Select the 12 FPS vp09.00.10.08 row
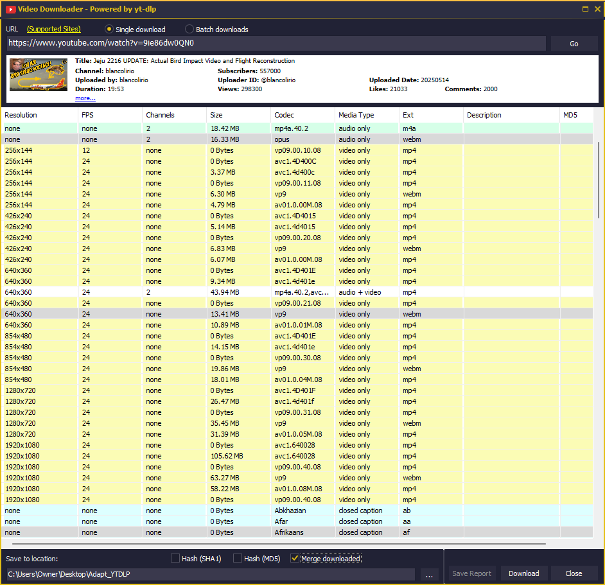Image resolution: width=605 pixels, height=585 pixels. (297, 150)
